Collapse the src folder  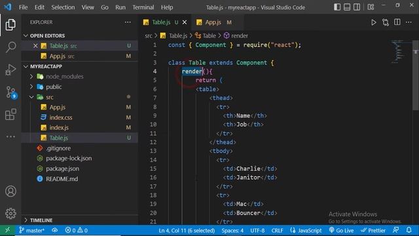(x=31, y=97)
